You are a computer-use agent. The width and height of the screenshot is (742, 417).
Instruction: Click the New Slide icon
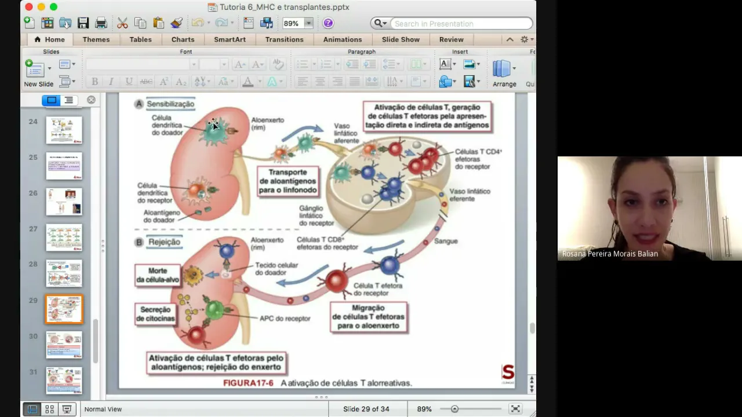click(x=34, y=68)
